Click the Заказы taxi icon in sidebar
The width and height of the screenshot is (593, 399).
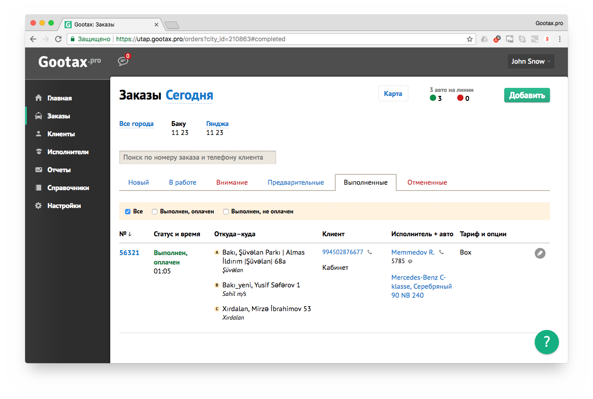point(39,116)
